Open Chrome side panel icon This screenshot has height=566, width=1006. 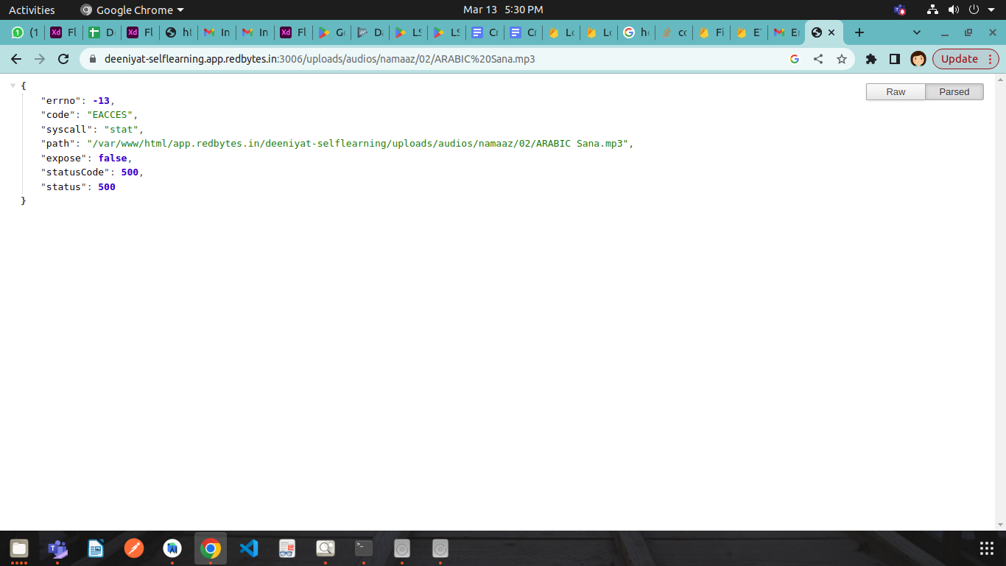click(x=895, y=59)
